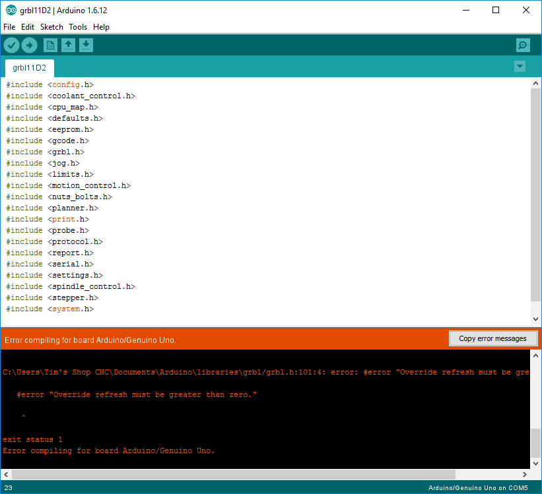Open the File menu

pos(9,27)
